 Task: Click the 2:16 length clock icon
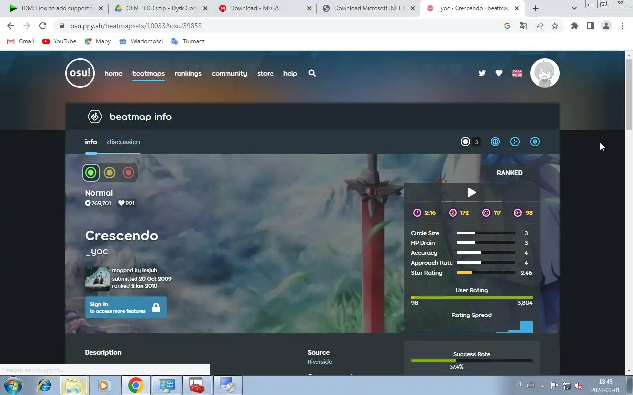point(417,213)
